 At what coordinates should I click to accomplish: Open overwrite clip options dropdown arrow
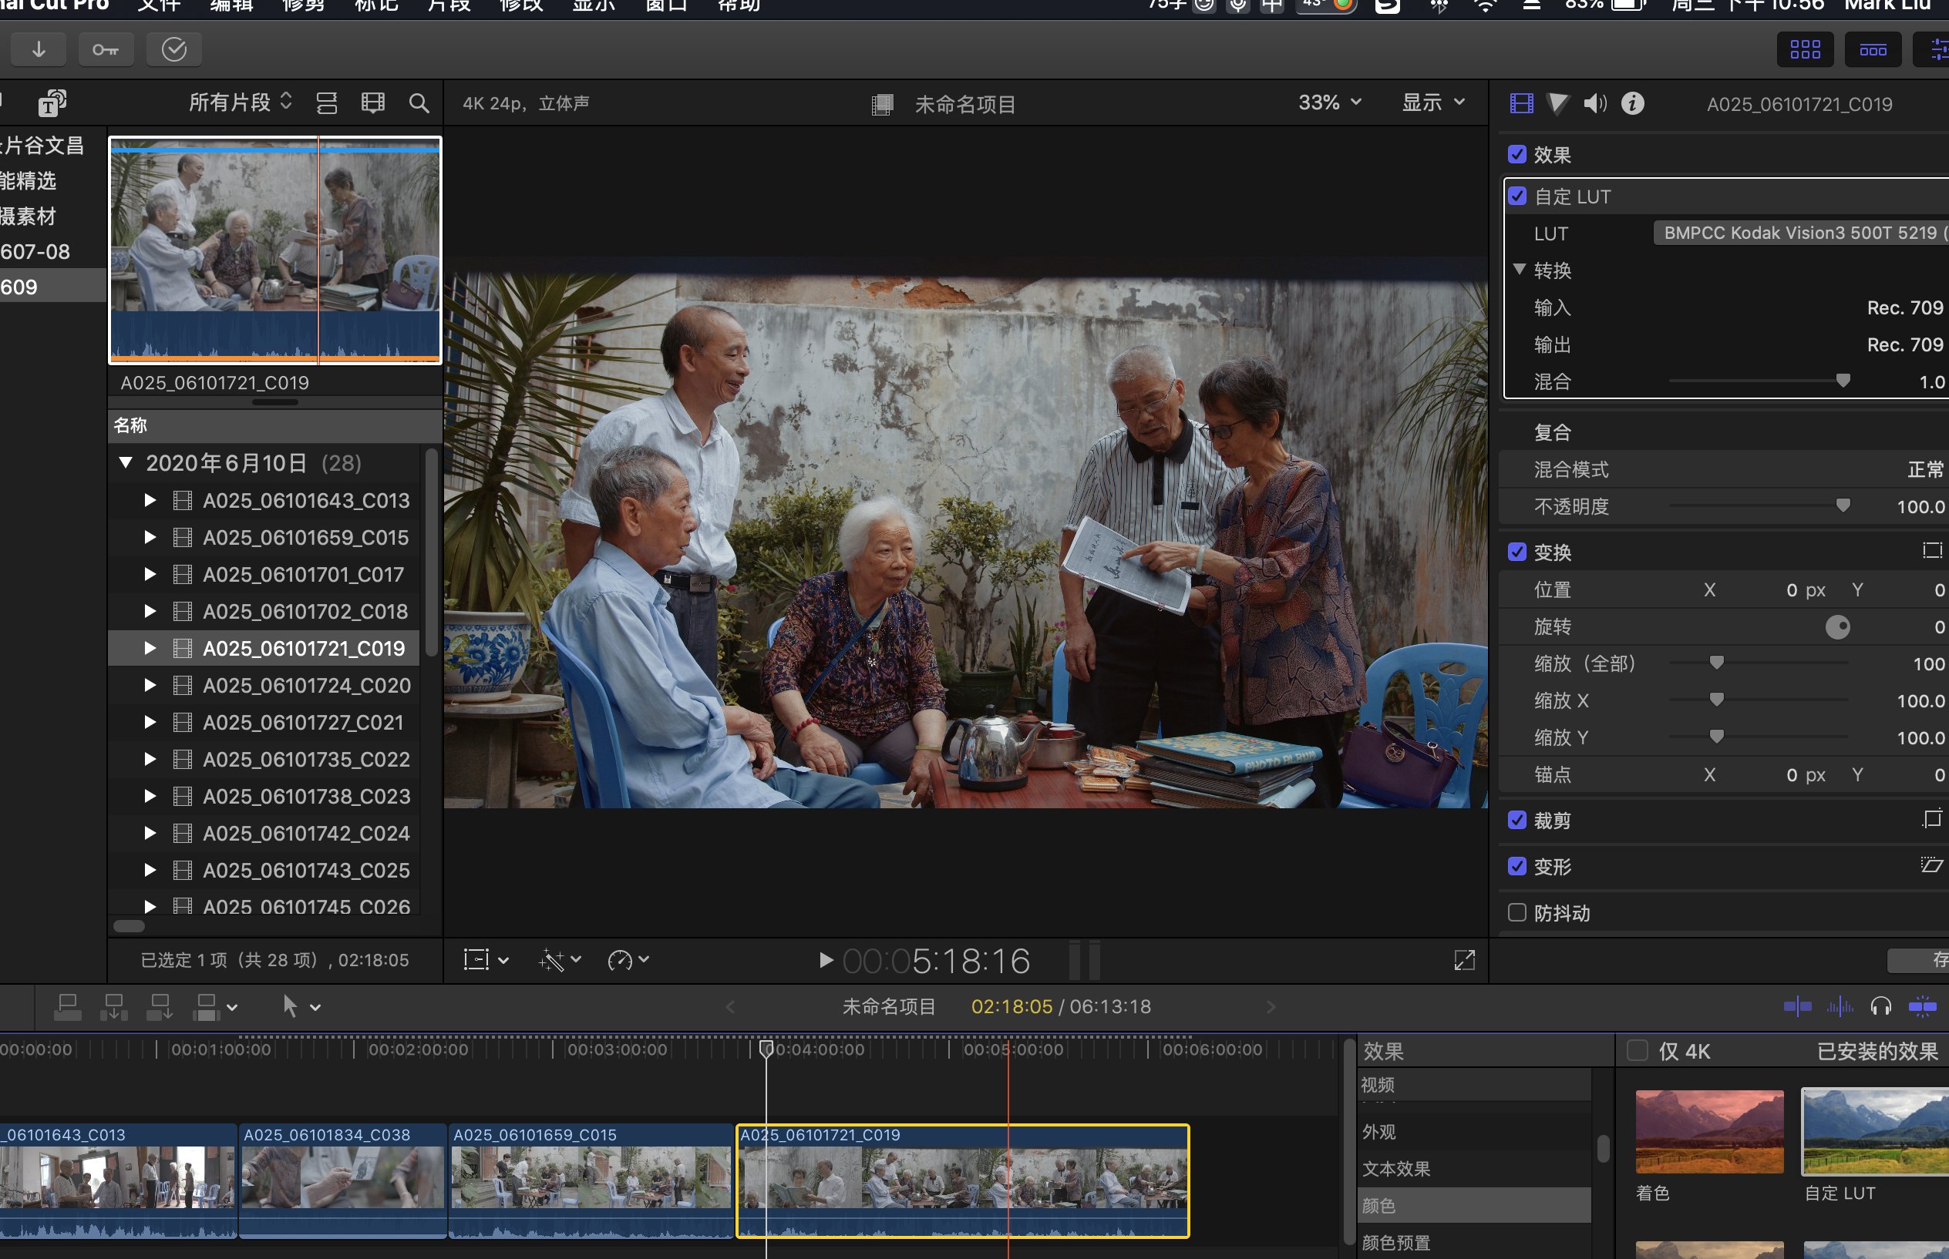[x=232, y=1008]
